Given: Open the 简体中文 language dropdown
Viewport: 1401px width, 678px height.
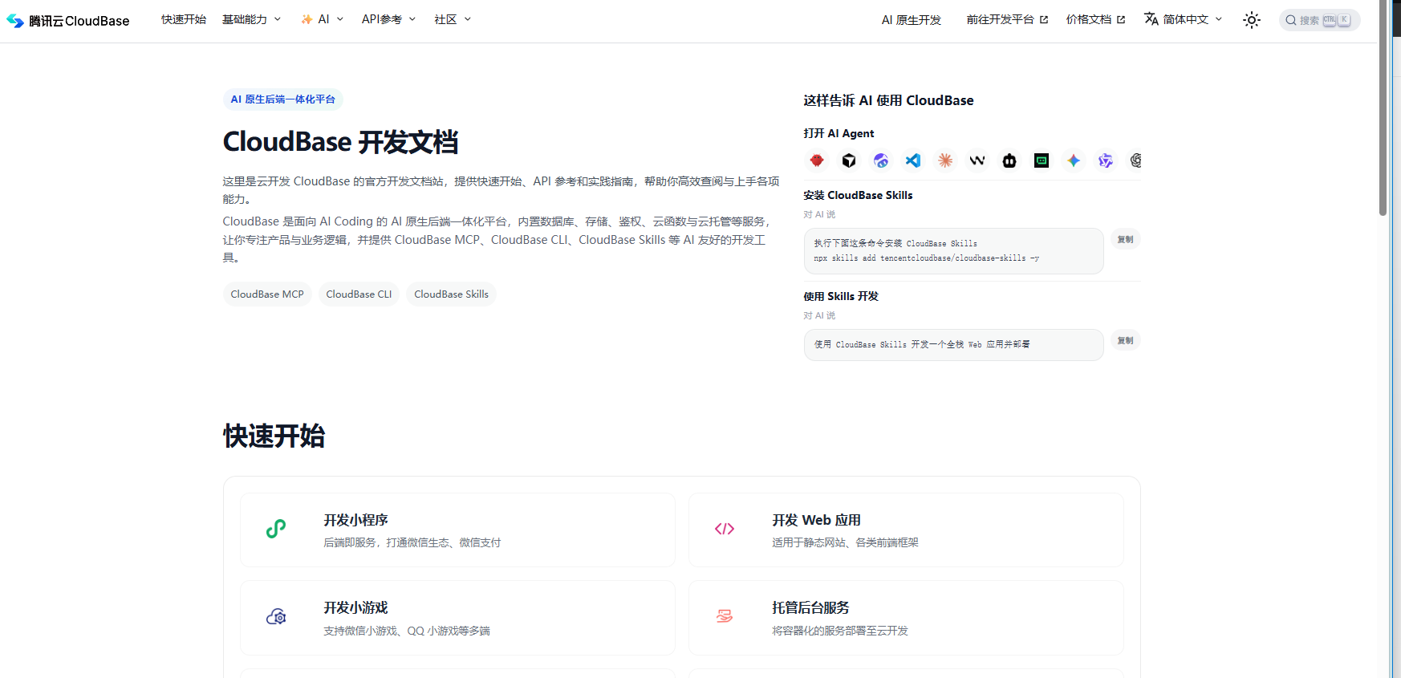Looking at the screenshot, I should [1184, 19].
